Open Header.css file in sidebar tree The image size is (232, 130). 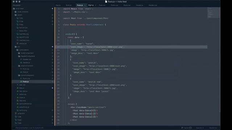coord(27,59)
